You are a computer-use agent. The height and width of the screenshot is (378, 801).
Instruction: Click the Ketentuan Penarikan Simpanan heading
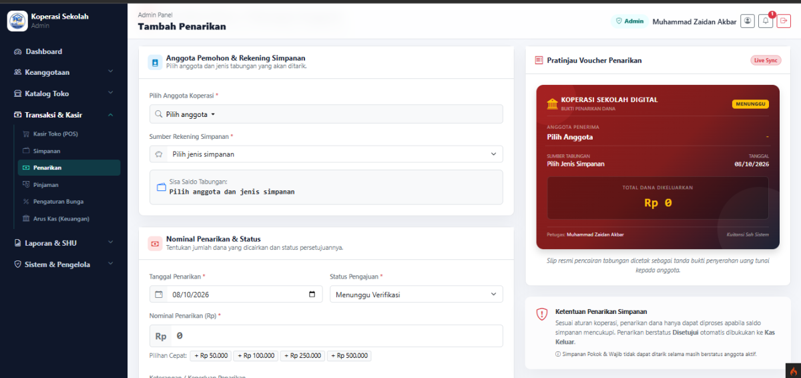click(601, 311)
